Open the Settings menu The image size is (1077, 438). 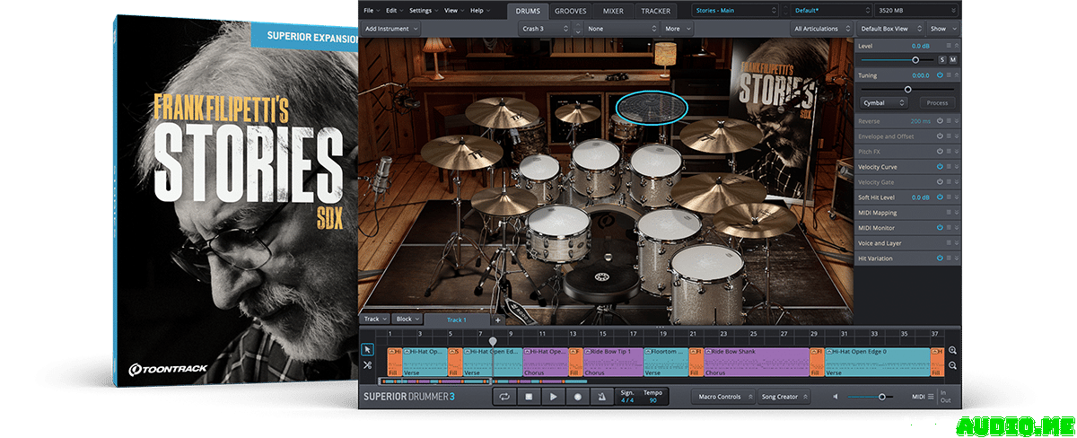click(x=422, y=11)
